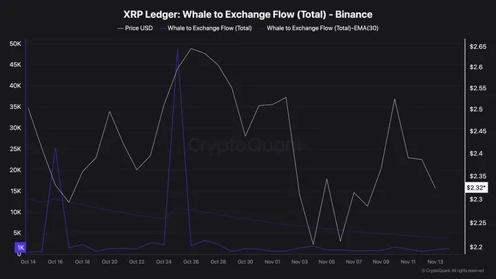496x279 pixels.
Task: Click the 25K label on left axis
Action: (14, 149)
